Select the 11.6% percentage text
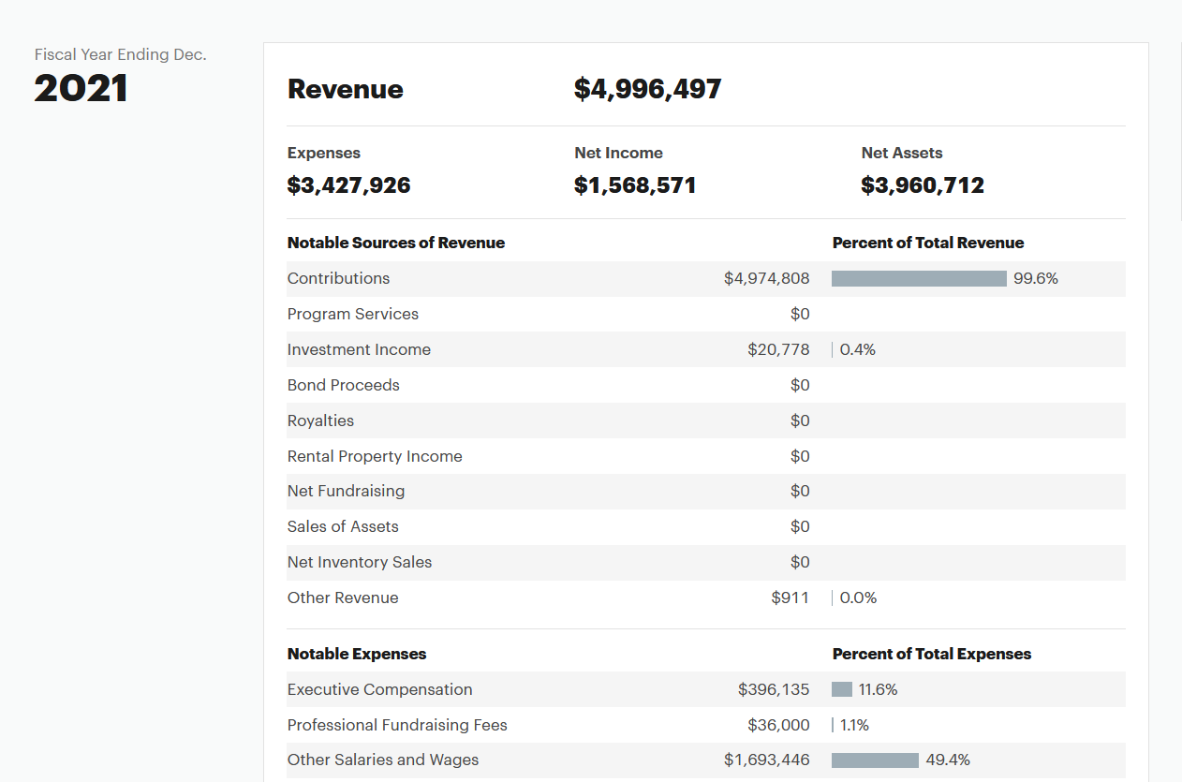Screen dimensions: 1182x782 point(879,689)
